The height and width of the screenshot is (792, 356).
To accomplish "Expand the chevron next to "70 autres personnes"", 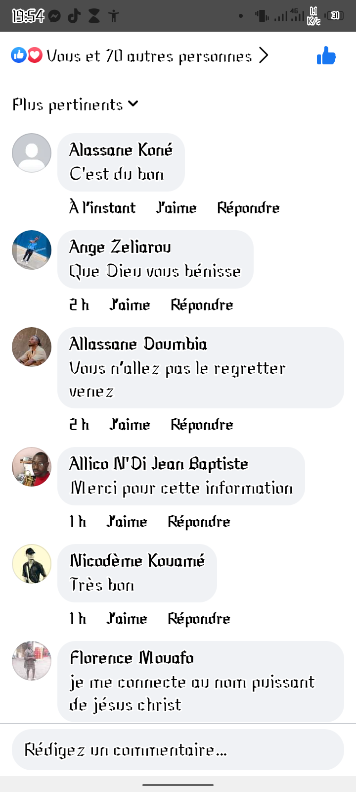I will (264, 55).
